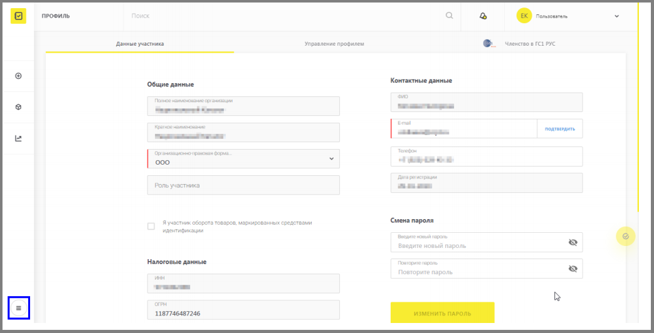Click the Роль участника field
This screenshot has height=333, width=654.
pyautogui.click(x=243, y=185)
